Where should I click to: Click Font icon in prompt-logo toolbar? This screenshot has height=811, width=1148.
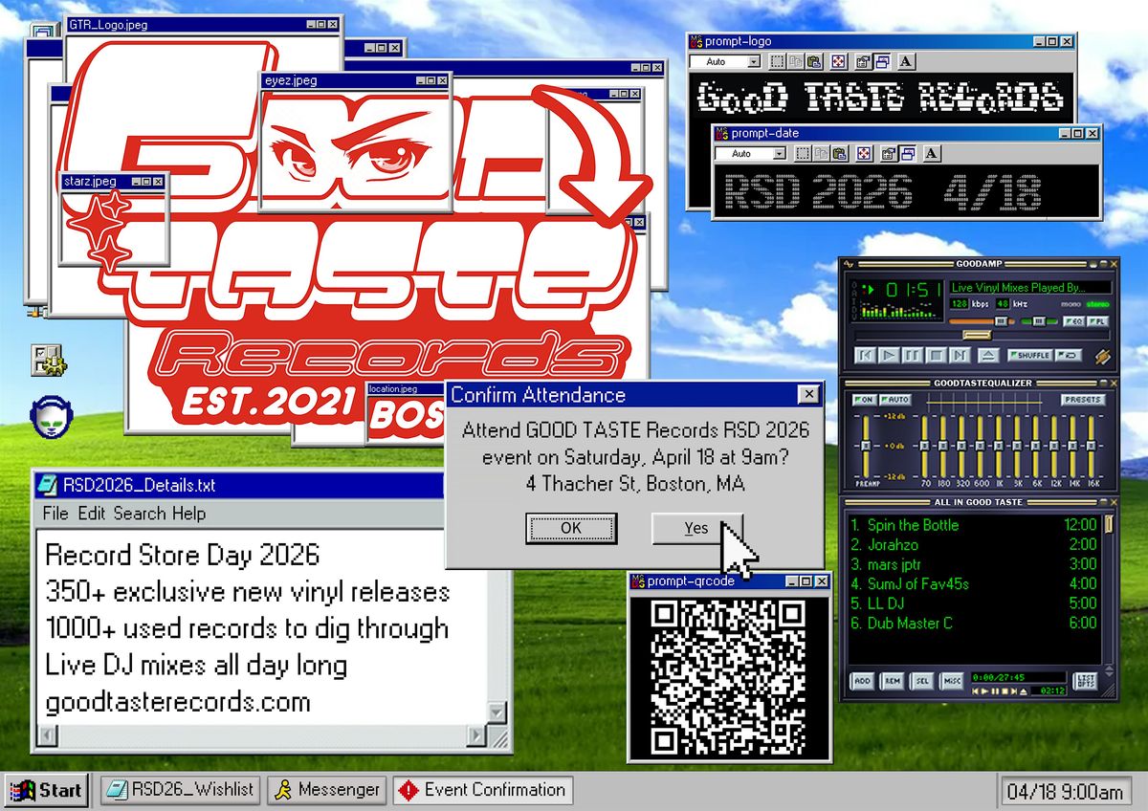(x=906, y=61)
